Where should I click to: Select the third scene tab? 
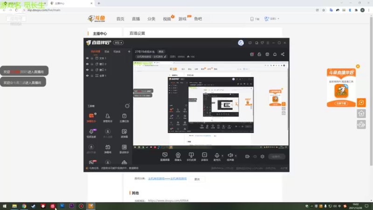117,51
